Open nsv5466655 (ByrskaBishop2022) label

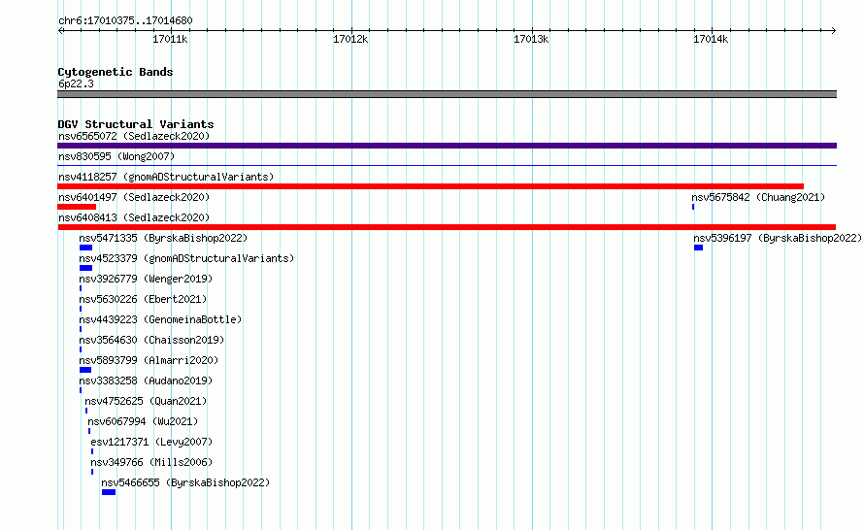(x=185, y=482)
